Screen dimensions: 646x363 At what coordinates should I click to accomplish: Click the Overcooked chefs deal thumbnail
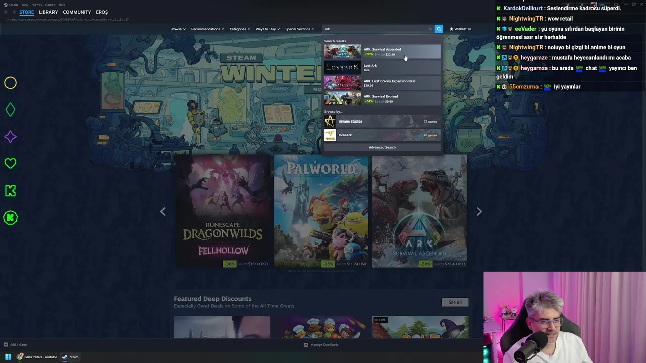(x=320, y=327)
